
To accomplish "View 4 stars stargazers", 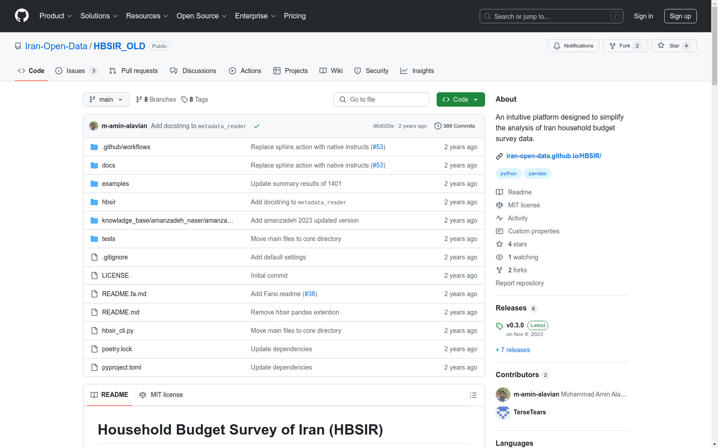I will [512, 244].
